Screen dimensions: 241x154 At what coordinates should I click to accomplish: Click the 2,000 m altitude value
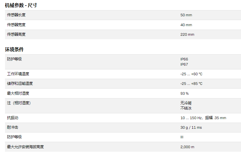(187, 147)
